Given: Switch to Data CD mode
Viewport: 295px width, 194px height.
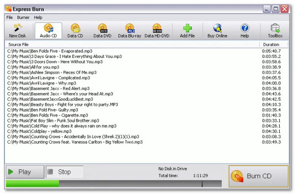Looking at the screenshot, I should tap(75, 31).
